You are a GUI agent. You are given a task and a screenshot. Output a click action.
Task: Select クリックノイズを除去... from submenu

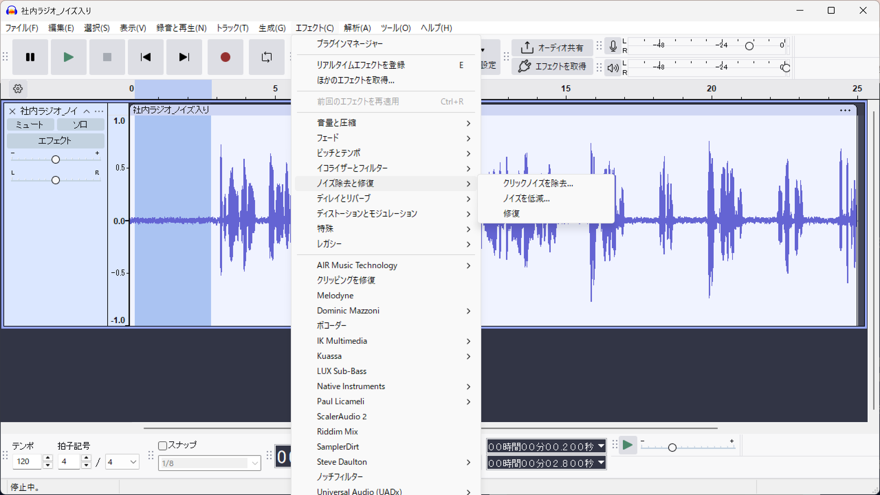click(545, 183)
